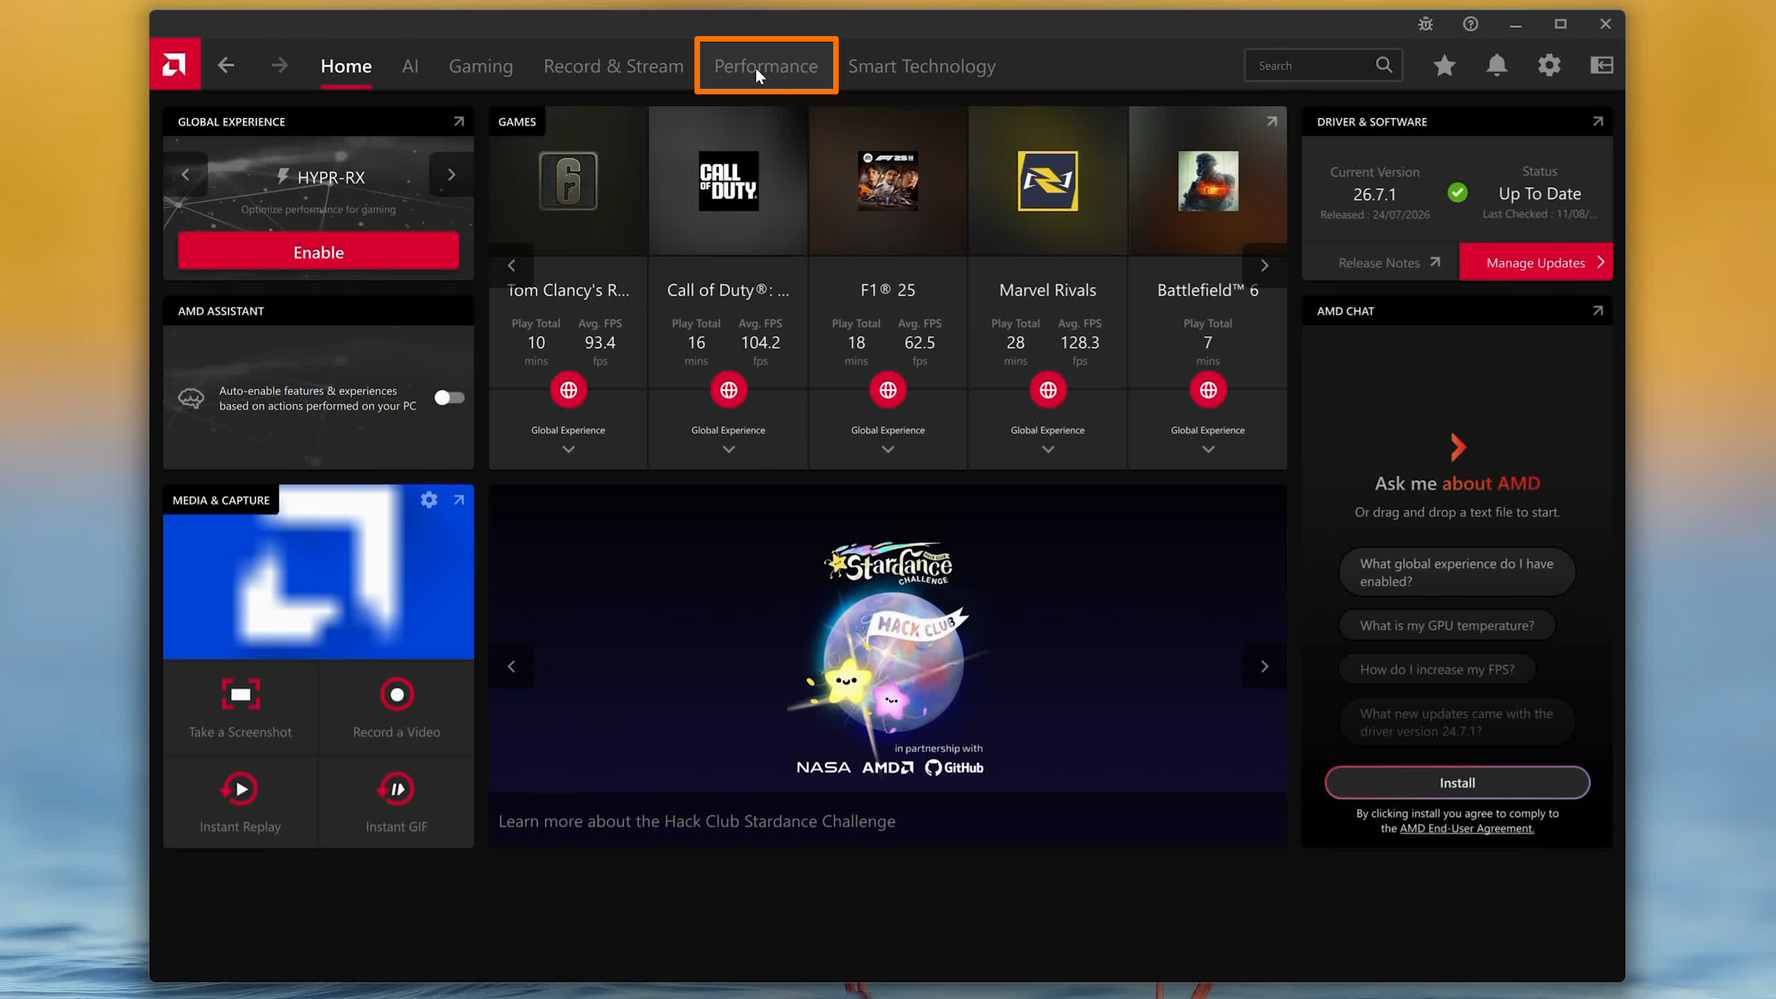Click the Marvel Rivals game icon
Viewport: 1776px width, 999px height.
(1048, 181)
